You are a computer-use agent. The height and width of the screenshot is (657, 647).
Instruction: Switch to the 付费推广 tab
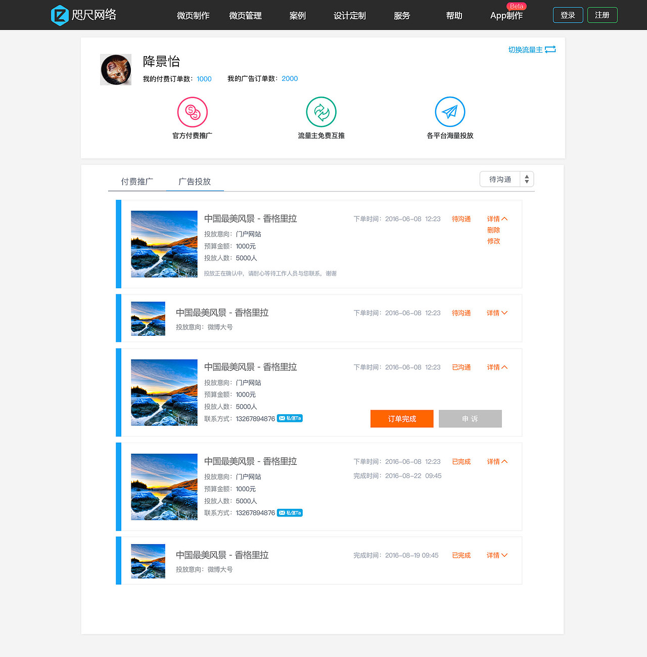point(137,182)
